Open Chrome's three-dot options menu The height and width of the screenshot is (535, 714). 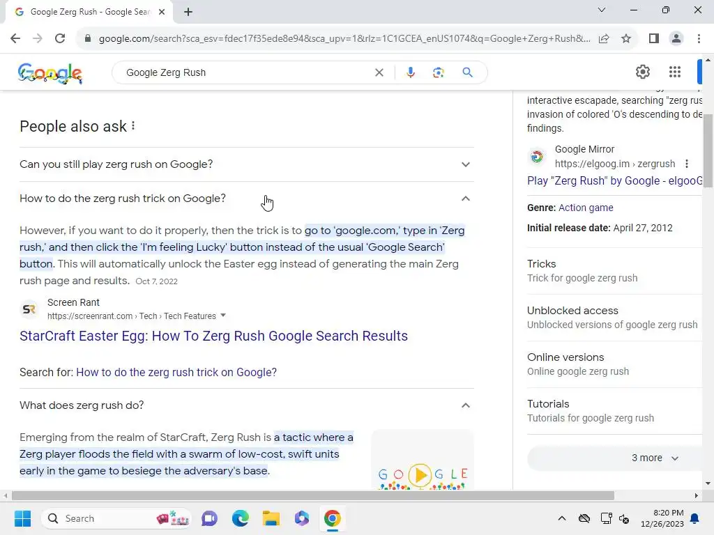[x=699, y=39]
